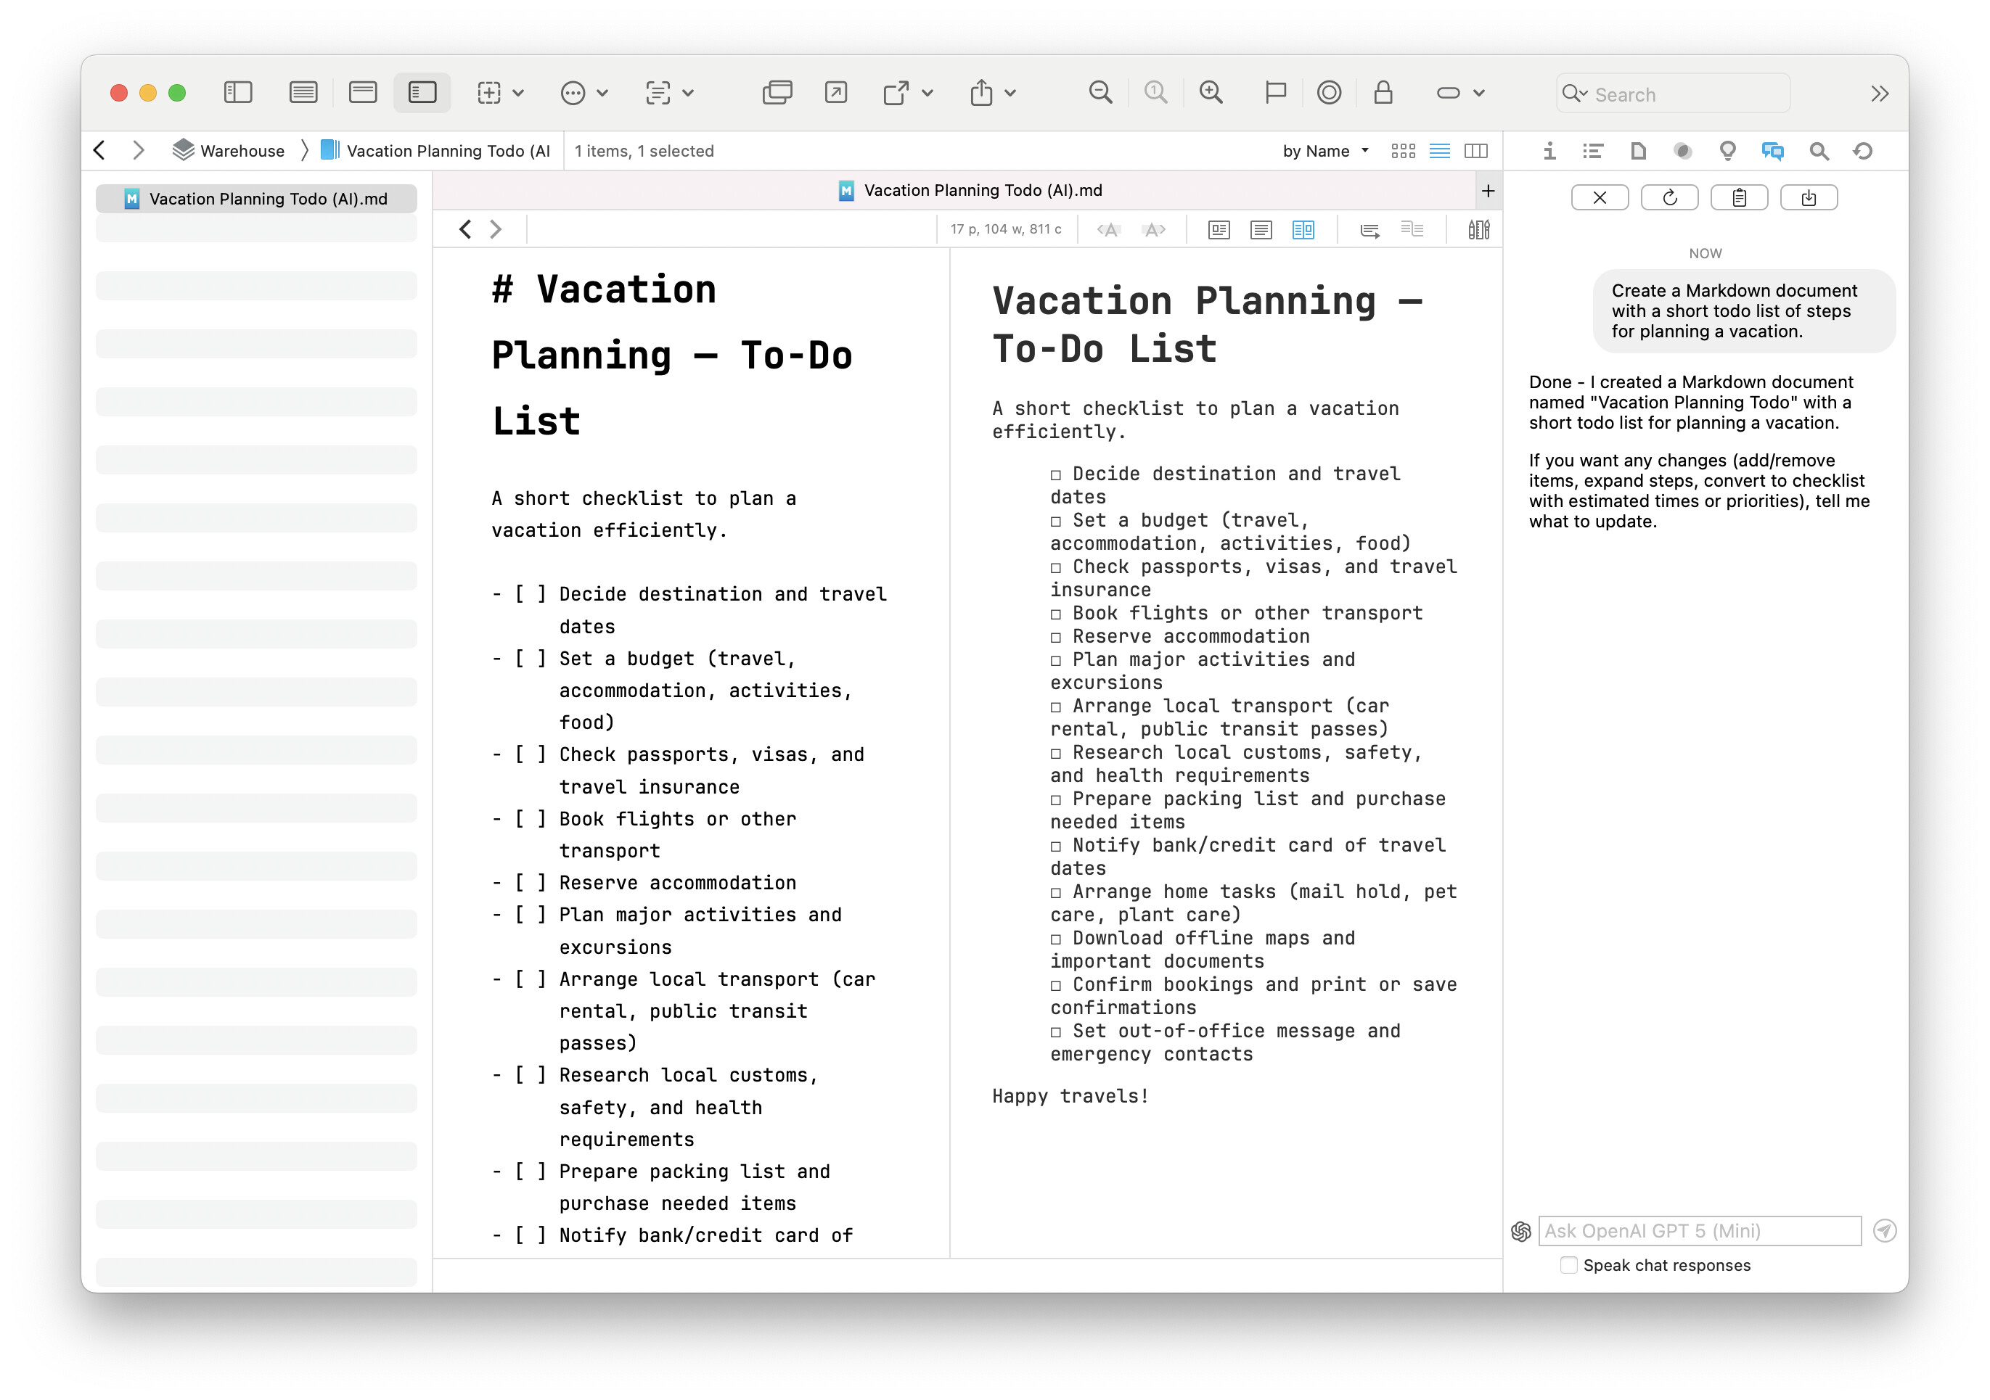Open the See Also lightbulb inspector
The image size is (1990, 1400).
(1727, 152)
